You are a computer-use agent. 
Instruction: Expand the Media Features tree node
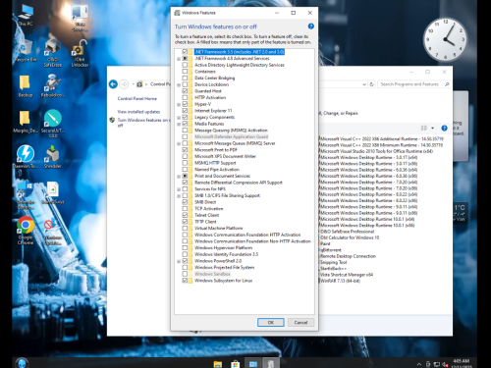(x=179, y=124)
